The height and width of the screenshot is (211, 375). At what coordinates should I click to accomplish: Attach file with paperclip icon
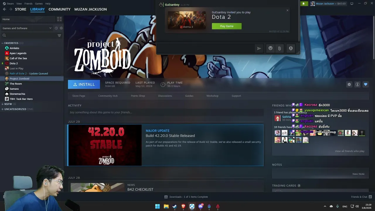point(279,48)
